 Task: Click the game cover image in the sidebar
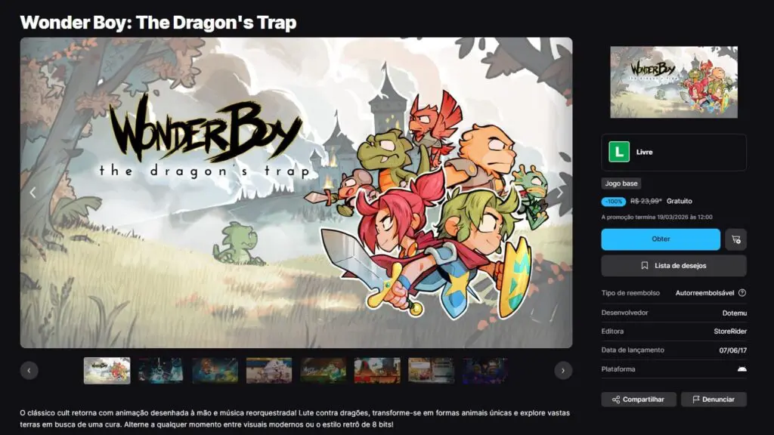673,82
